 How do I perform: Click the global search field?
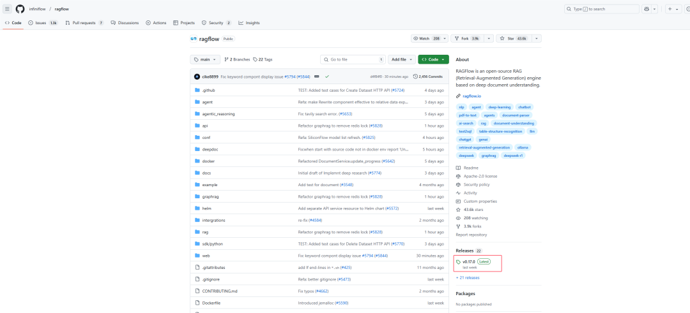[x=602, y=9]
